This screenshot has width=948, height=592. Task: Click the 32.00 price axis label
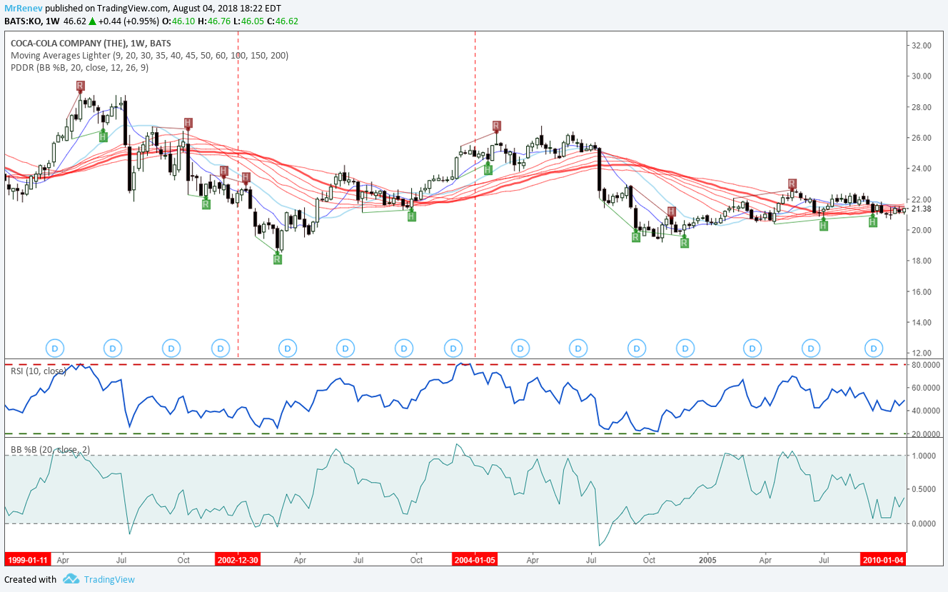(922, 45)
